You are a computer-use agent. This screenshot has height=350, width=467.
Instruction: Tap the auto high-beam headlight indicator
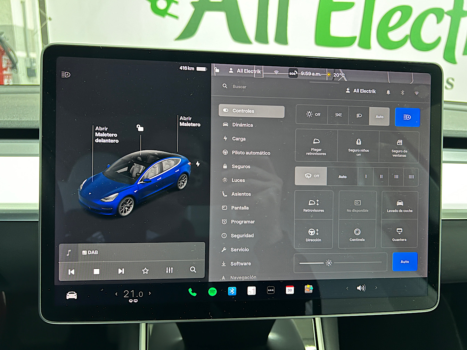click(66, 74)
